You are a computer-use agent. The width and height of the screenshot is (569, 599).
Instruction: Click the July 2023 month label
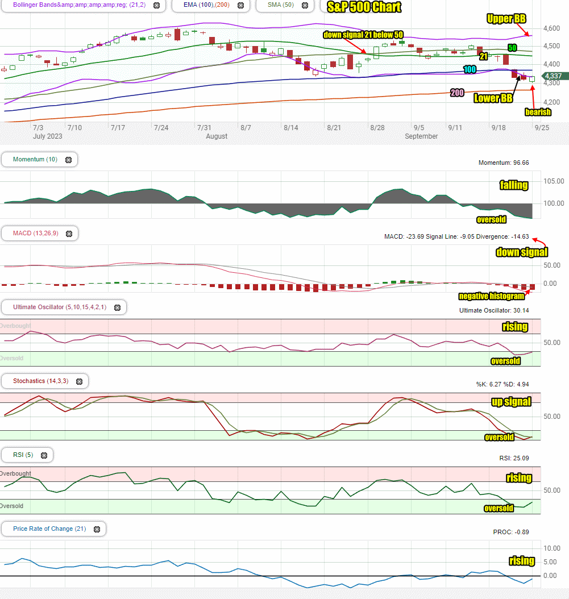(47, 136)
